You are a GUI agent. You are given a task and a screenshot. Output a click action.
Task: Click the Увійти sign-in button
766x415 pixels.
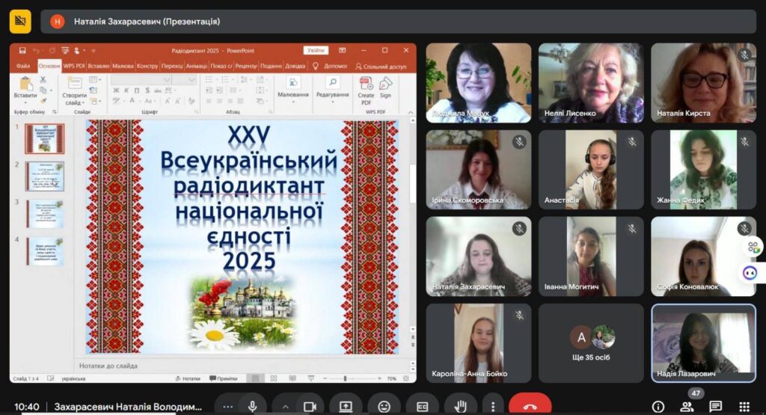click(316, 50)
